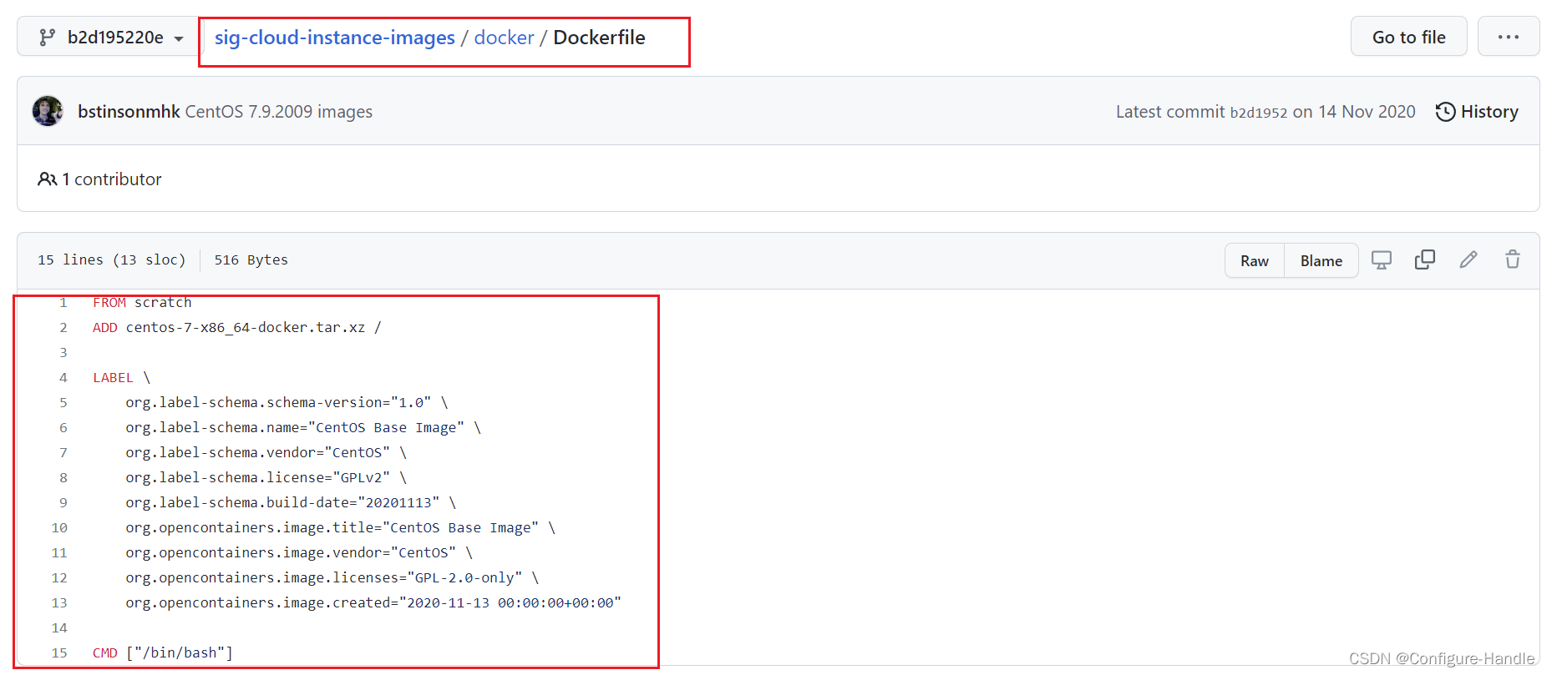
Task: Open sig-cloud-instance-images repository link
Action: (x=335, y=38)
